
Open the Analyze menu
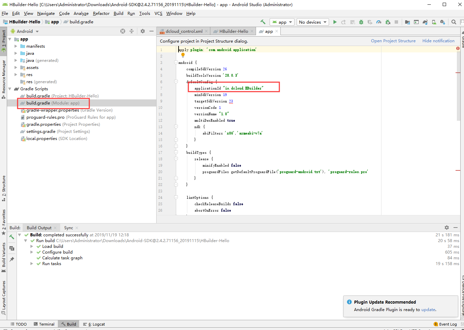81,14
